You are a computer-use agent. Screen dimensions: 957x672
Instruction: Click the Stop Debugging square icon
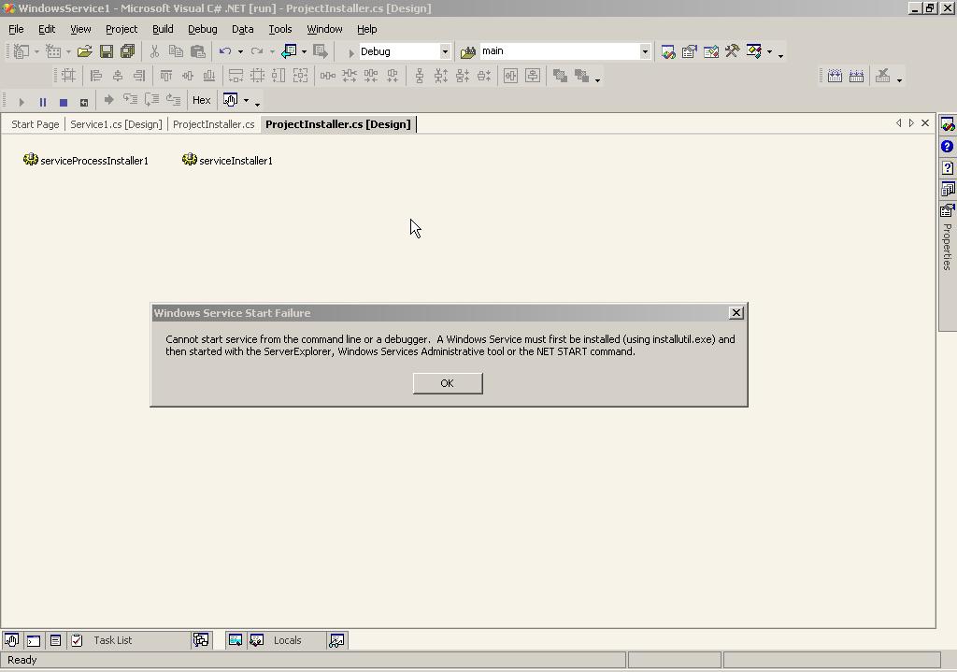click(64, 101)
